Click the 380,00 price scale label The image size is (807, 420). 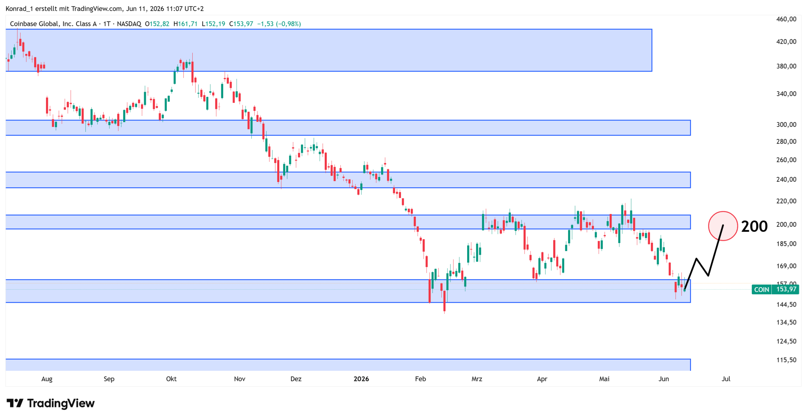coord(786,66)
